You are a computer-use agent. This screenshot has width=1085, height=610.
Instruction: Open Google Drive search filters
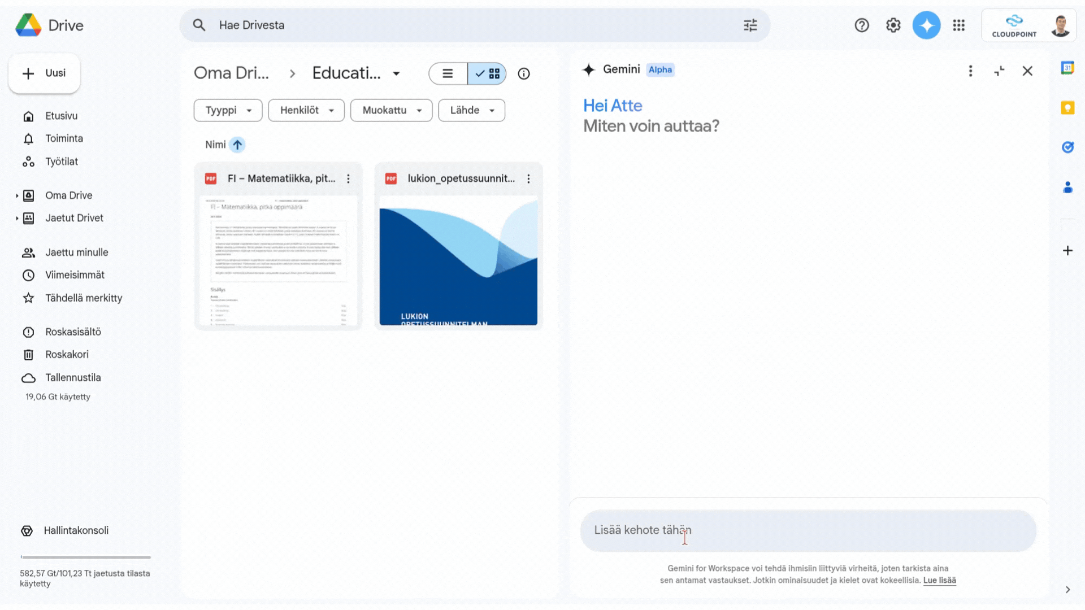(x=750, y=25)
